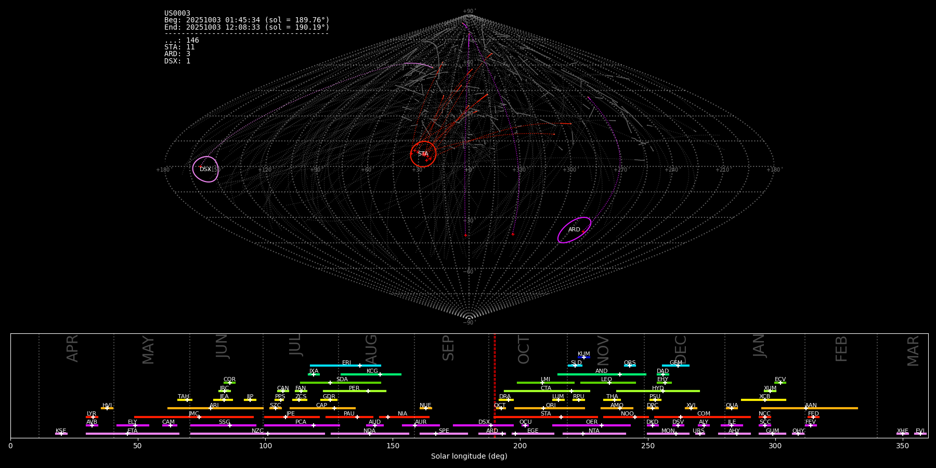Screen dimensions: 936x468
Task: Select the KUM shower bar in timeline
Action: pos(584,357)
